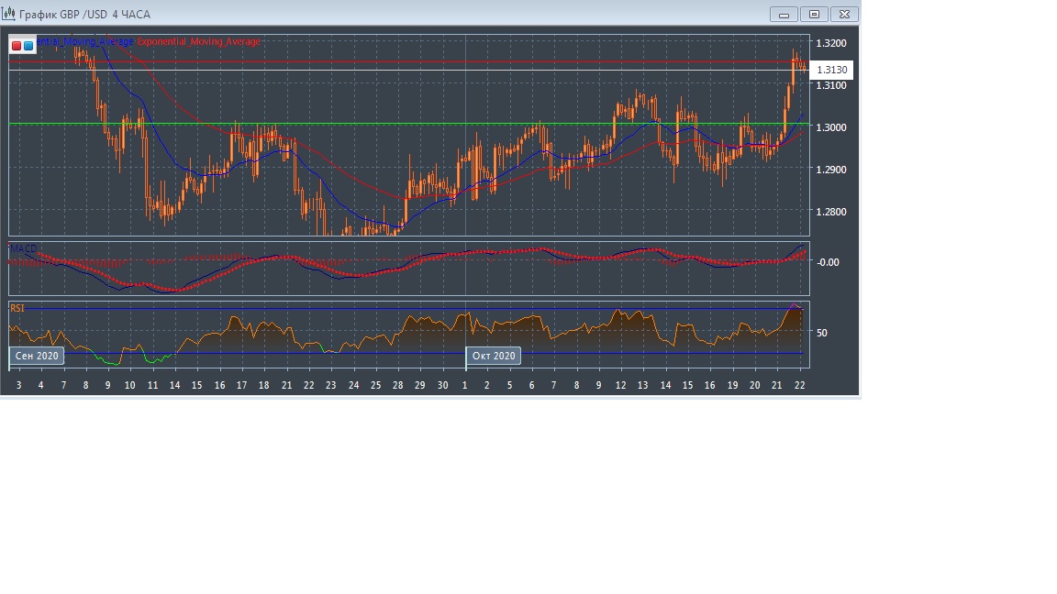Click the MACD -0.00 axis label

(x=828, y=262)
